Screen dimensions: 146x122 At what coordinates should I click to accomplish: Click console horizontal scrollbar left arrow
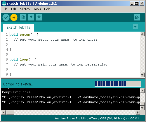click(4, 113)
